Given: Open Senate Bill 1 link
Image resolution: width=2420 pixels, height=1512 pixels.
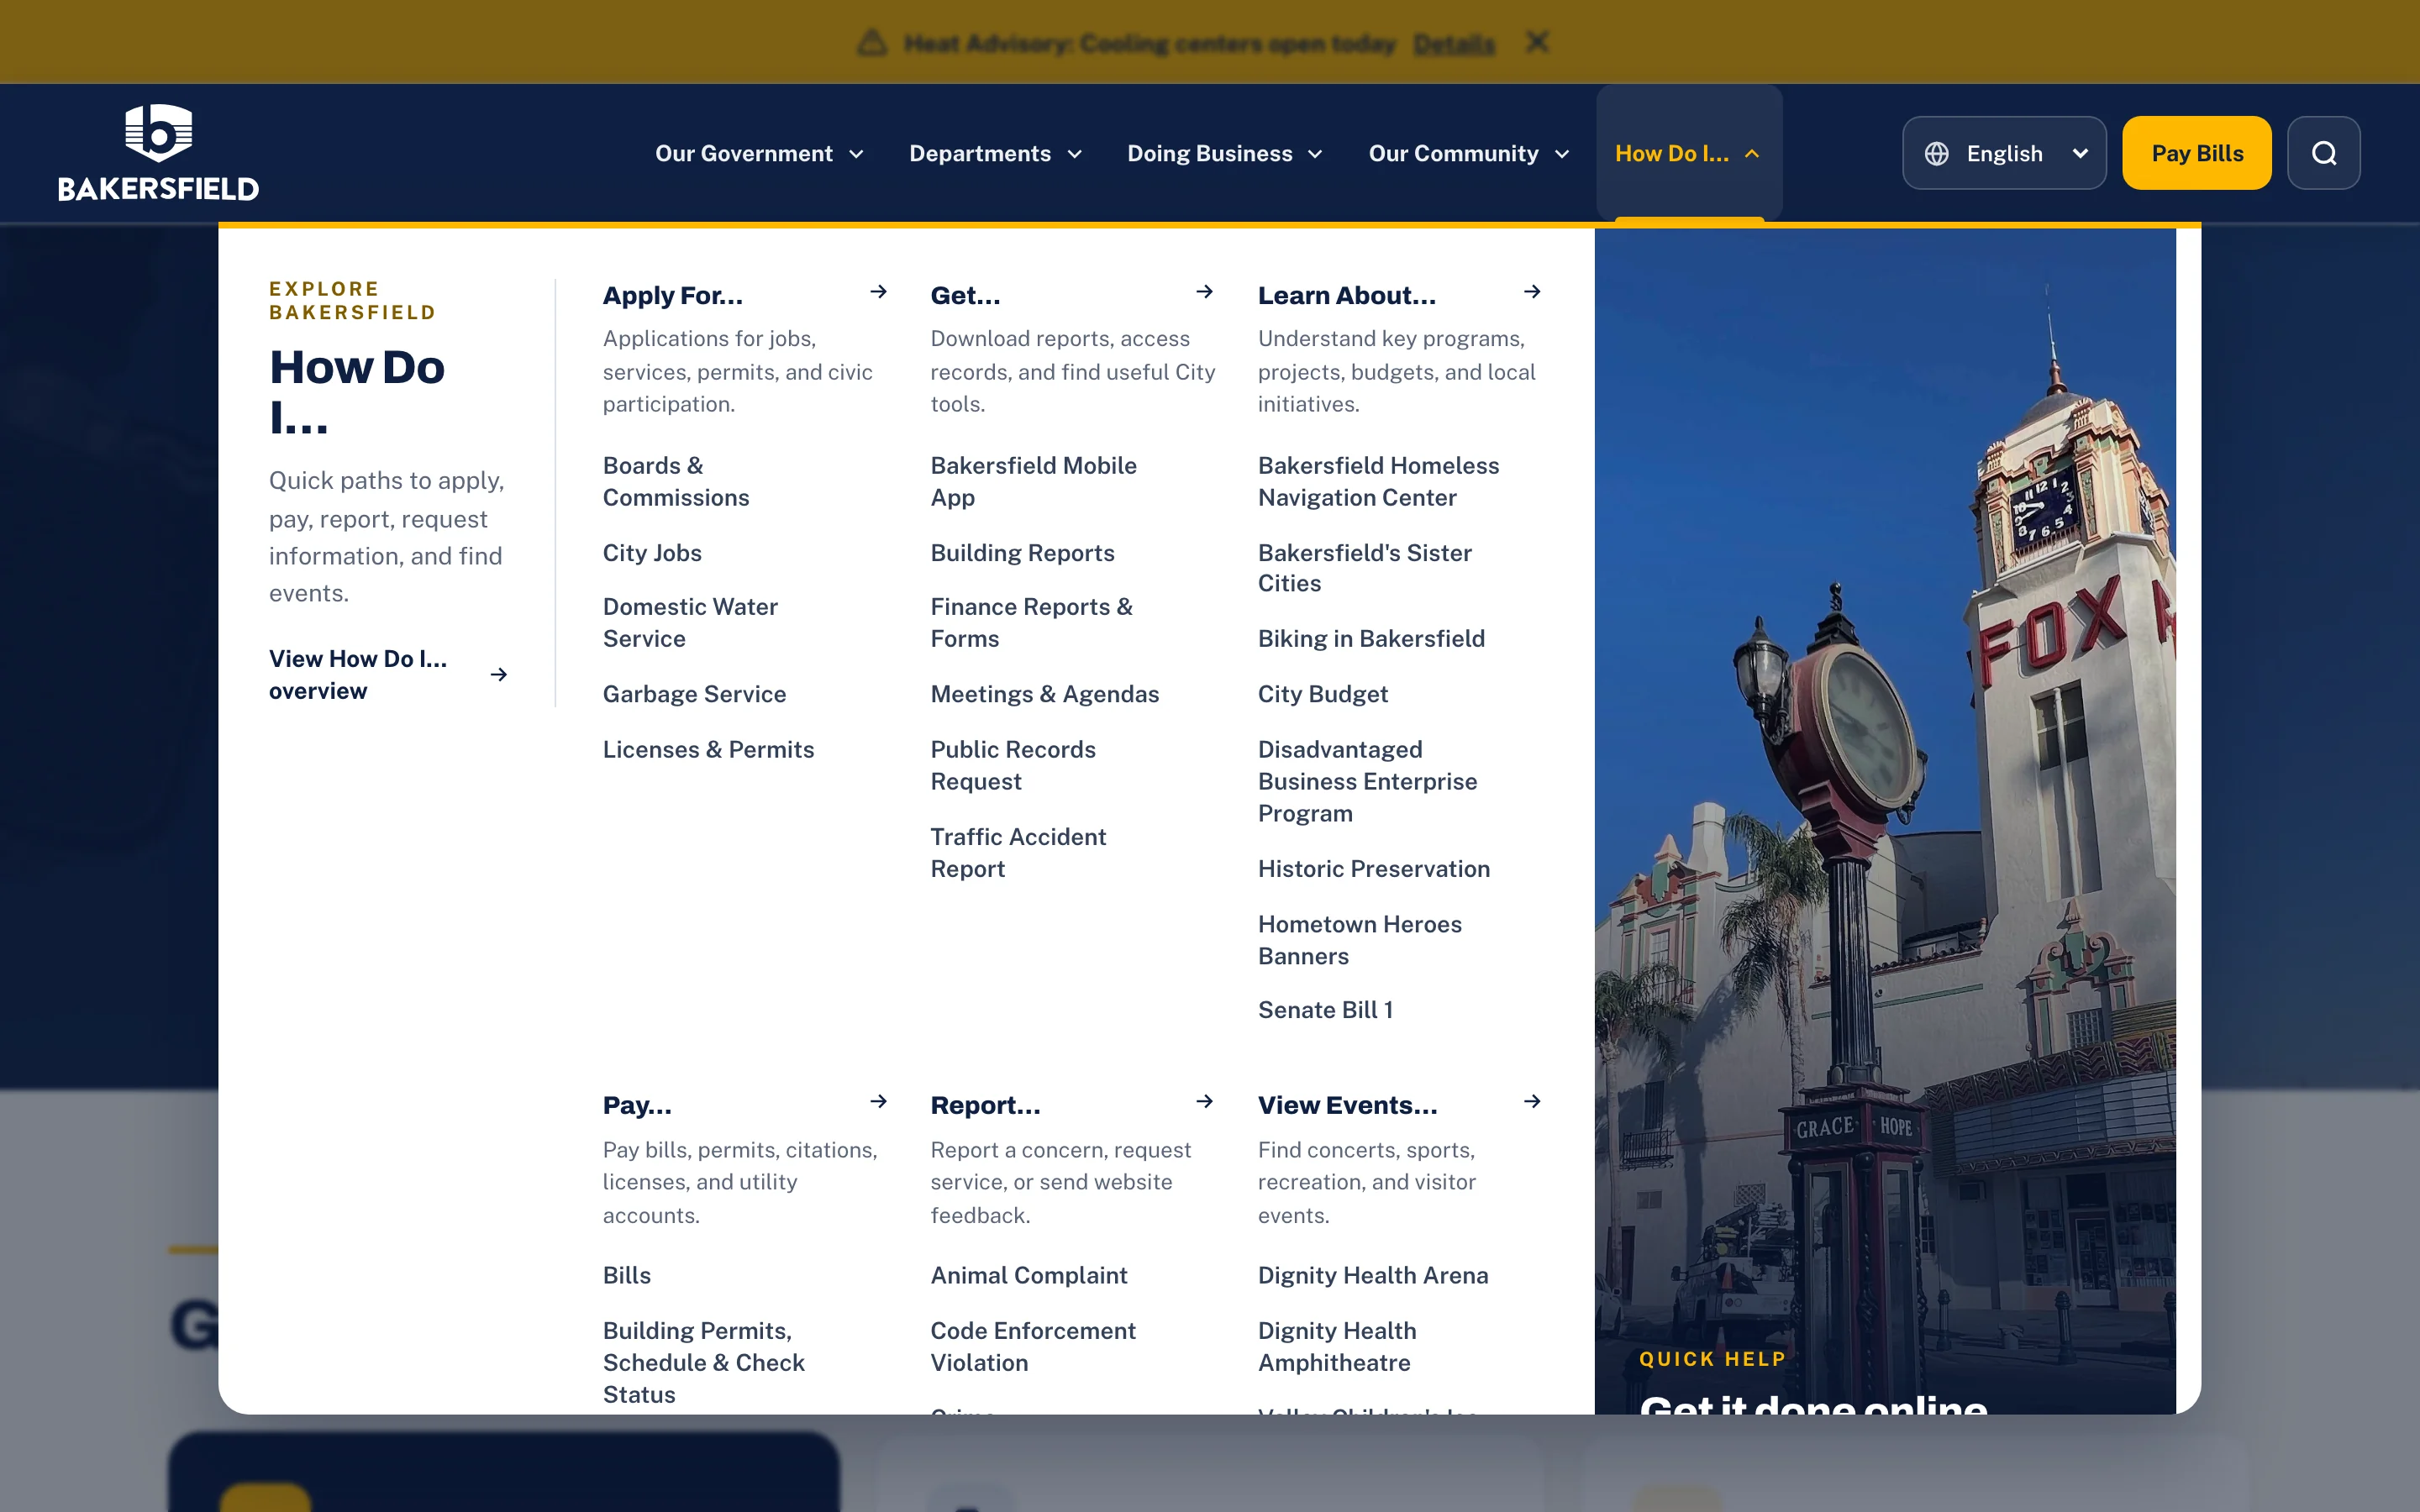Looking at the screenshot, I should (x=1325, y=1010).
